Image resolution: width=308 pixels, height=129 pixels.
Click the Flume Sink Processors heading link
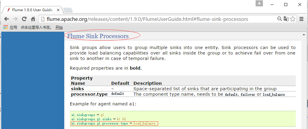click(x=98, y=36)
